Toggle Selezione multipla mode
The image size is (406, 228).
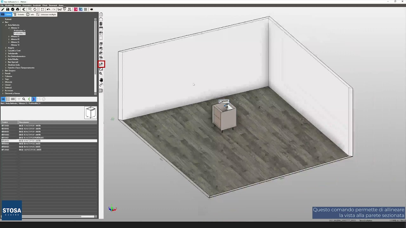46,15
